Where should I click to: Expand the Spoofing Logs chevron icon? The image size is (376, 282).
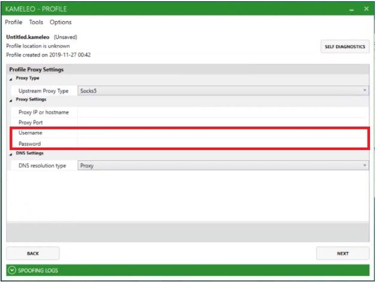[11, 270]
